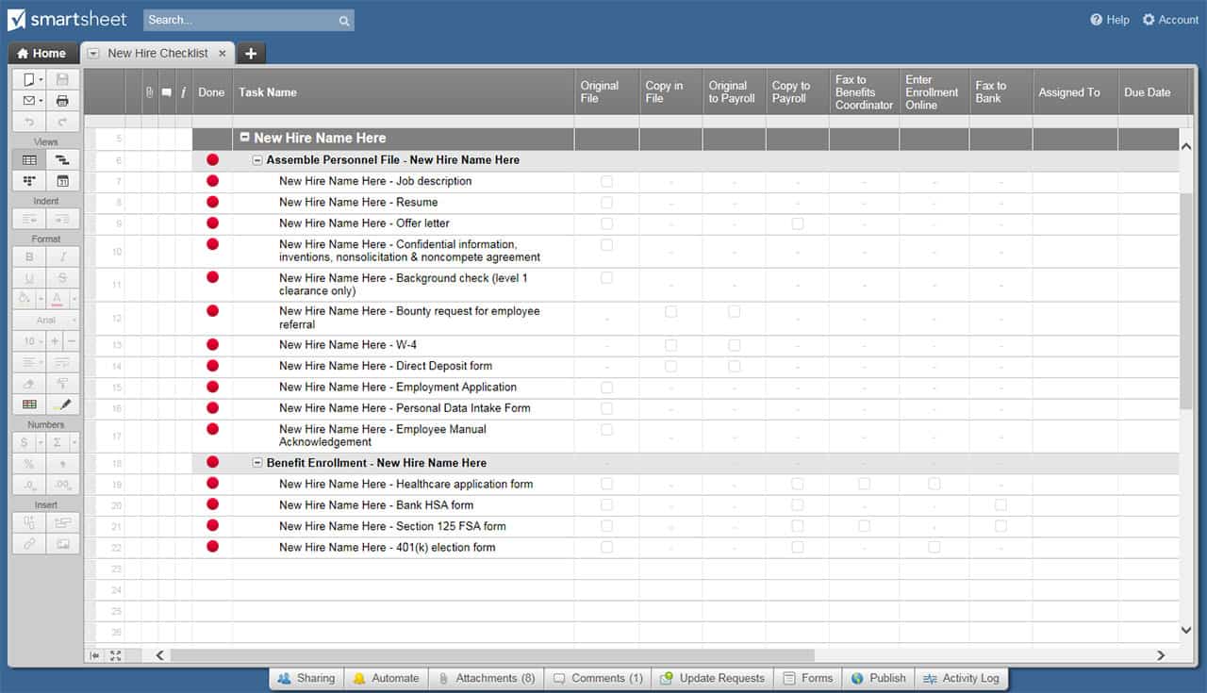
Task: Switch to Calendar view icon
Action: coord(62,181)
